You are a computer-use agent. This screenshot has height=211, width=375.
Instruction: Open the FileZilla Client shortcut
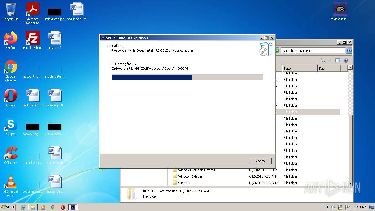tap(33, 40)
